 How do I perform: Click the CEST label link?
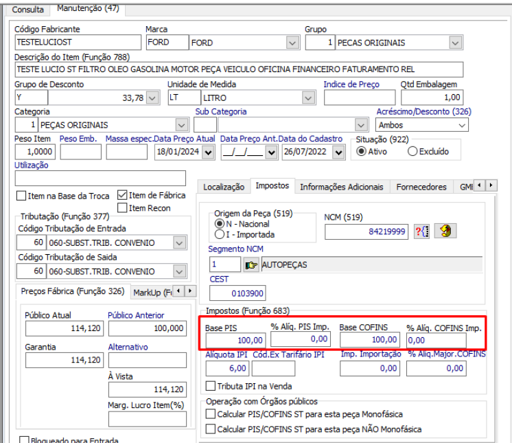(x=219, y=280)
